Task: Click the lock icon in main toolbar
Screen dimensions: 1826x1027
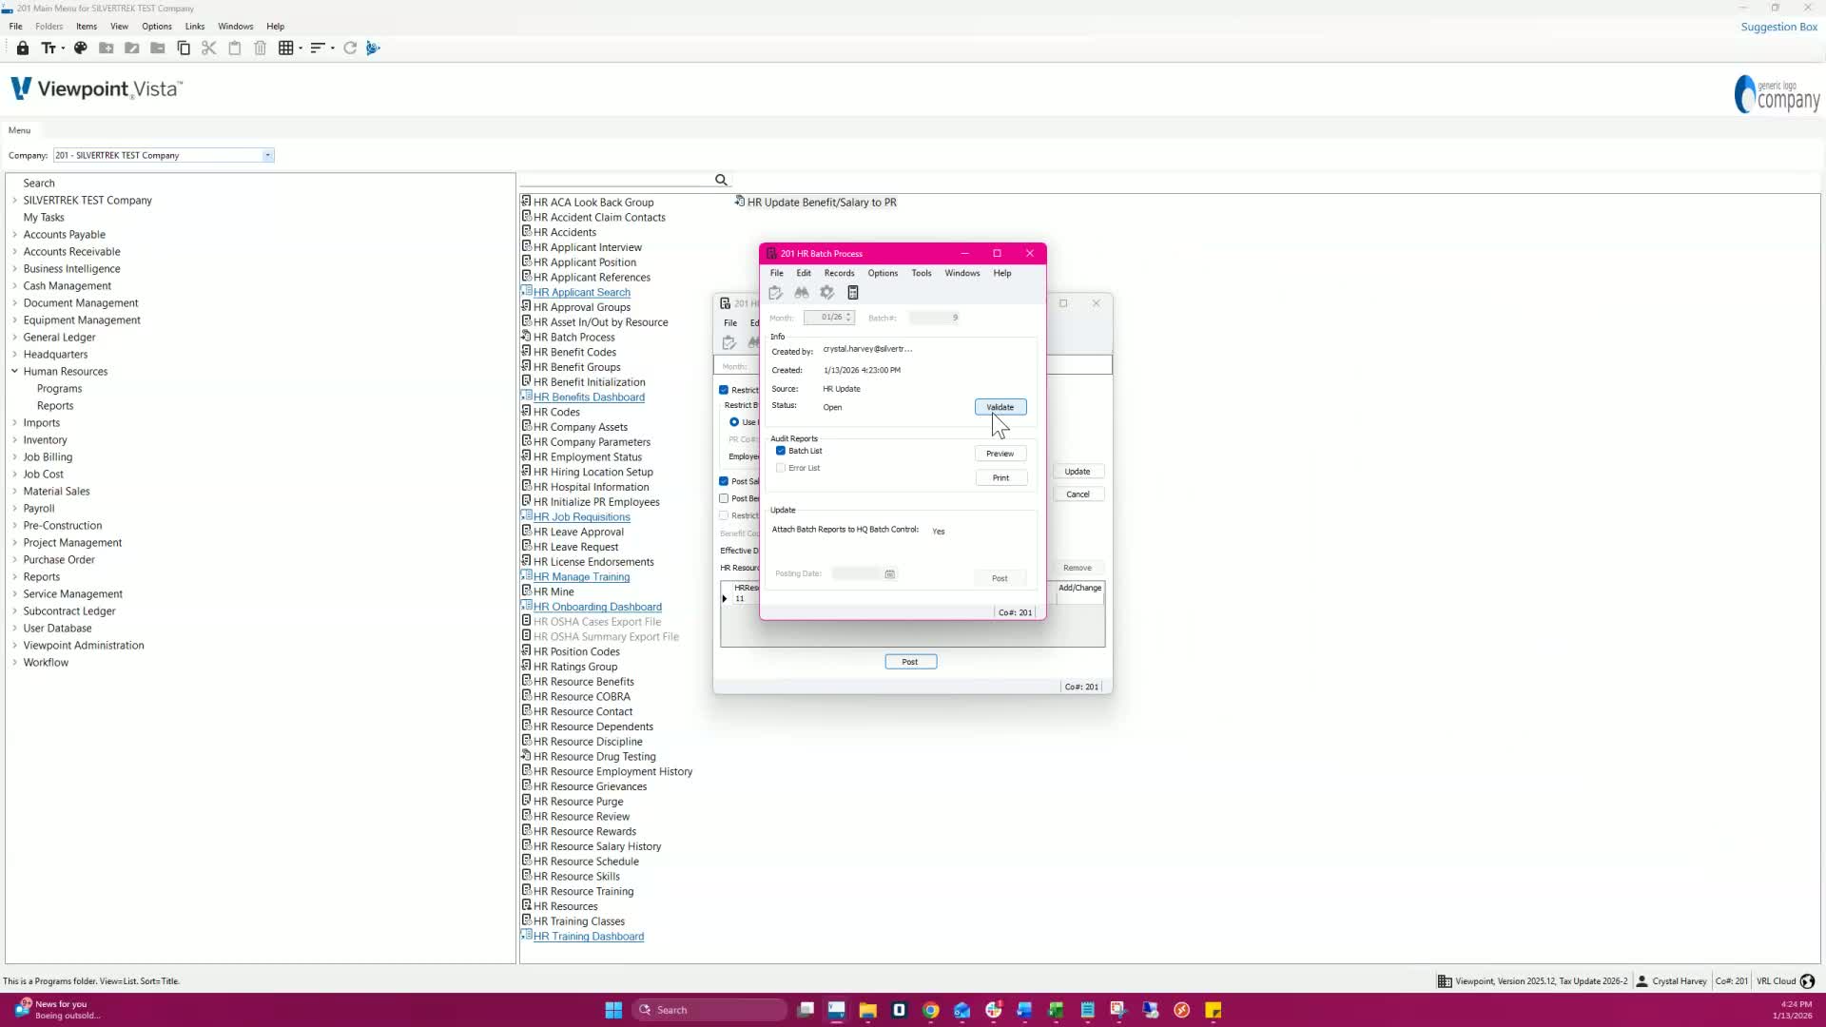Action: click(x=23, y=48)
